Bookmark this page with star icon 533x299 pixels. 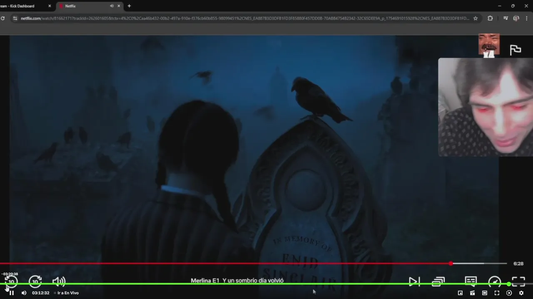tap(476, 18)
